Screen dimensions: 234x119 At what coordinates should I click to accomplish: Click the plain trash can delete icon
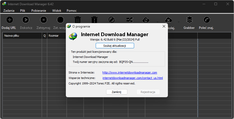pyautogui.click(x=78, y=19)
